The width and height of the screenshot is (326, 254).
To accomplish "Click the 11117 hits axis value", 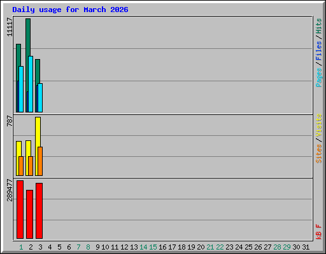I will (x=10, y=27).
